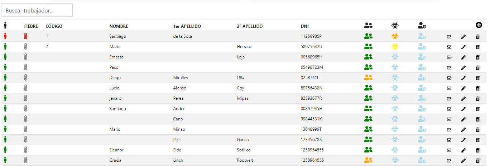Click the envelope icon in the Pez Garcia row
This screenshot has height=166, width=490.
point(449,140)
